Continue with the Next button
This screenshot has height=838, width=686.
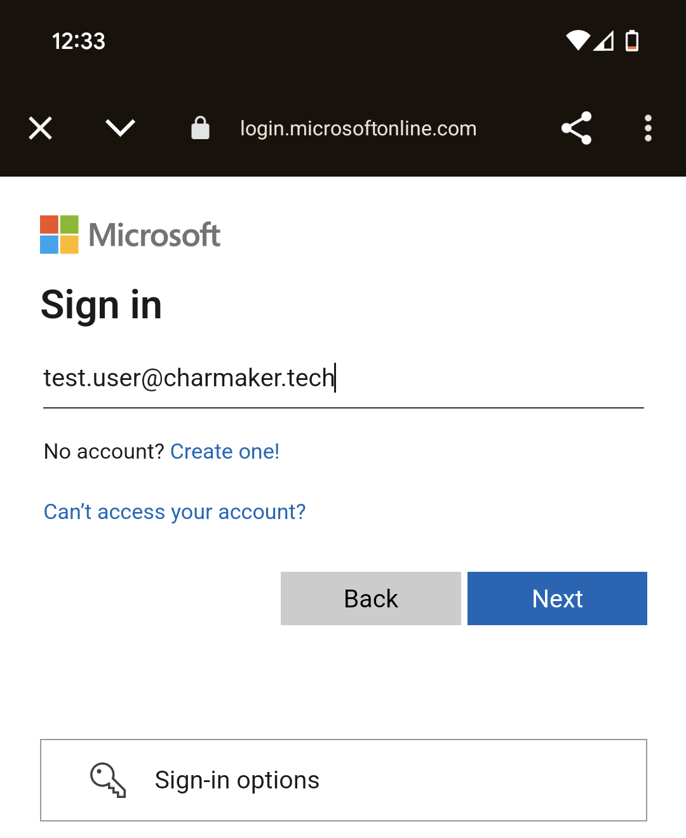[x=557, y=598]
